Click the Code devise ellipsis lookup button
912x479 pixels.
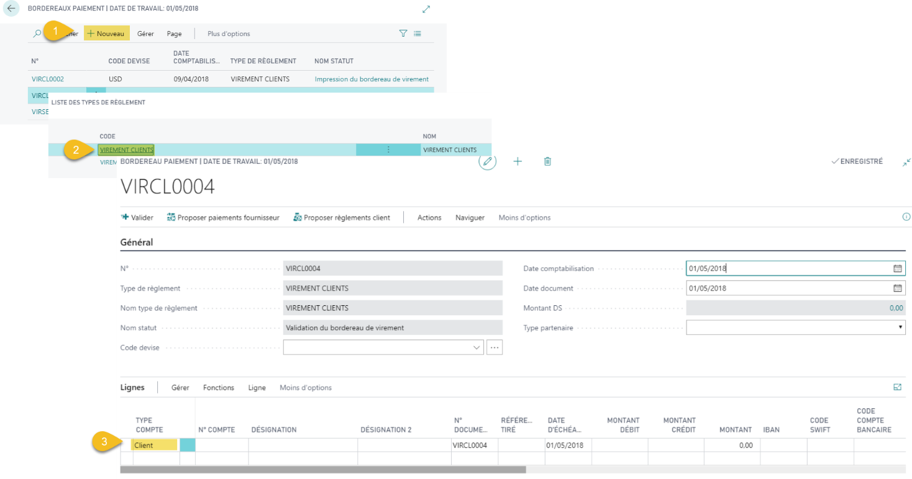pos(495,348)
